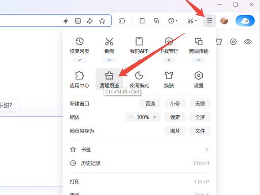
Task: Open a new 无痕 incognito window
Action: 200,104
